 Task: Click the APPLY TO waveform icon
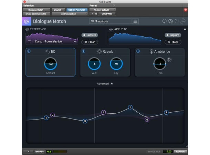pyautogui.click(x=111, y=29)
